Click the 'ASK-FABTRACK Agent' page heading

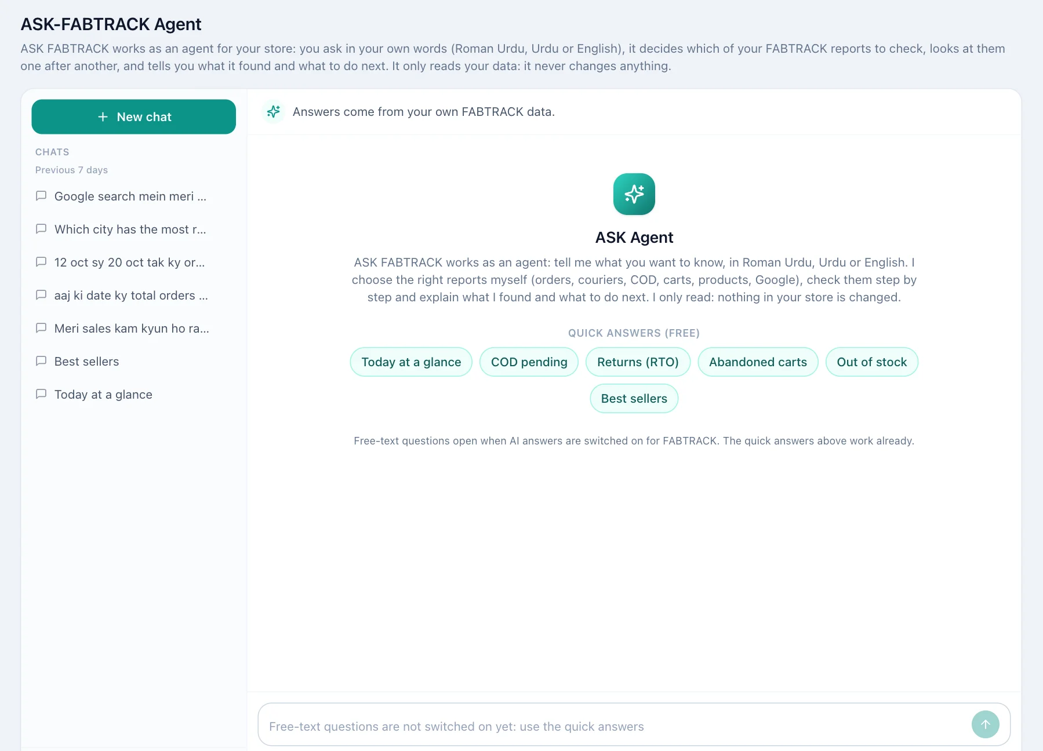tap(111, 24)
